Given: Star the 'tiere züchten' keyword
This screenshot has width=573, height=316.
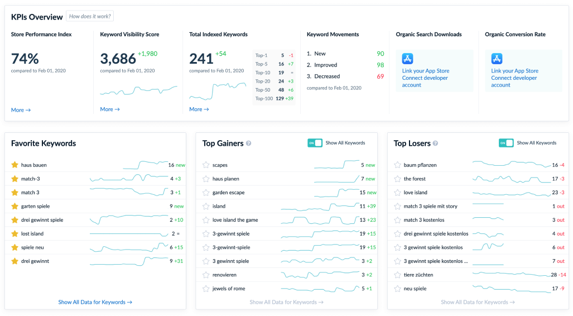Looking at the screenshot, I should [x=398, y=275].
